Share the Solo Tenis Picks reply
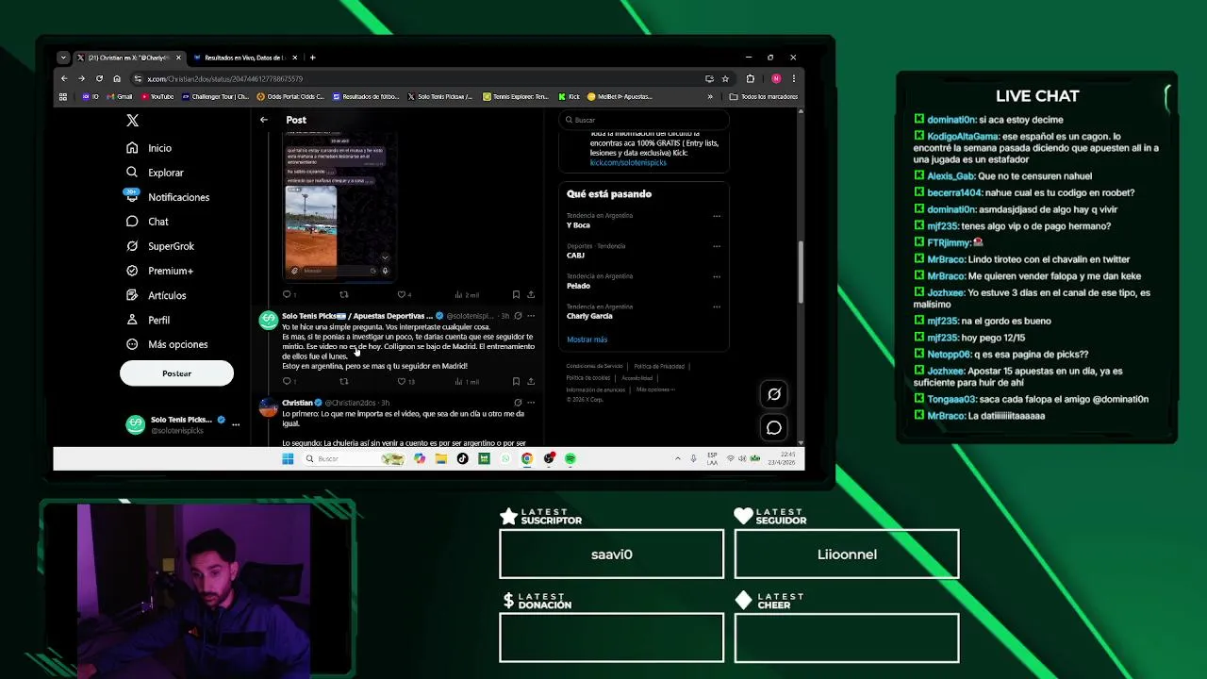 531,381
